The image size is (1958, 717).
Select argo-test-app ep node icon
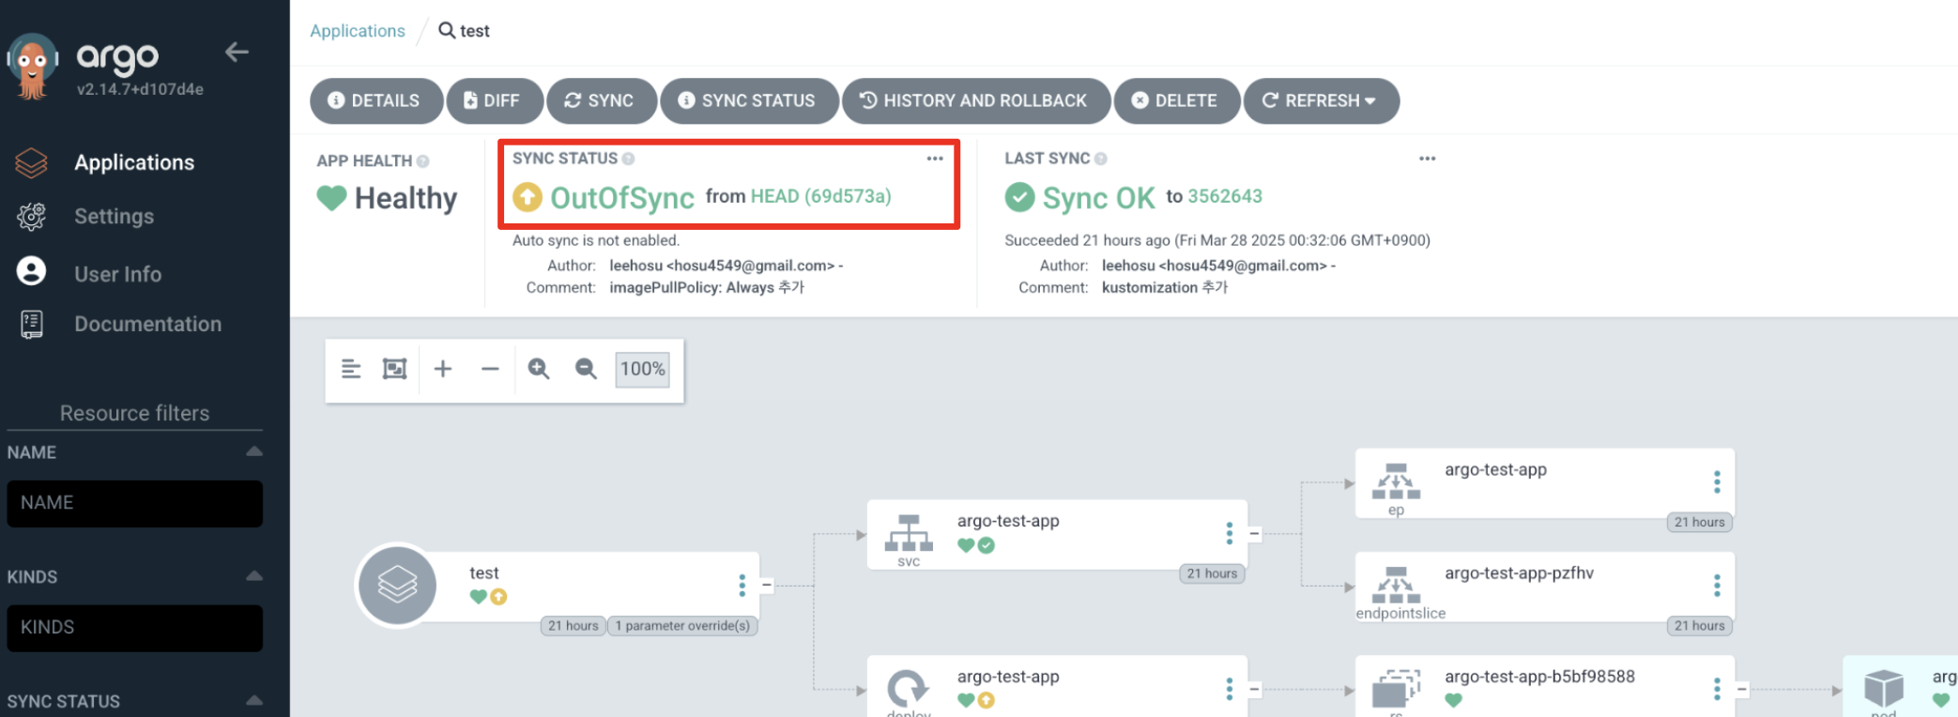point(1396,481)
